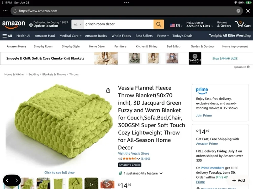The width and height of the screenshot is (253, 189).
Task: Select the Today's Deals nav item
Action: [182, 36]
